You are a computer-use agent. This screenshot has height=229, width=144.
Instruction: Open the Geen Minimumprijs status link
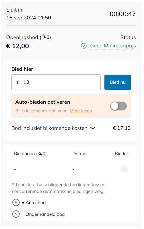[113, 46]
